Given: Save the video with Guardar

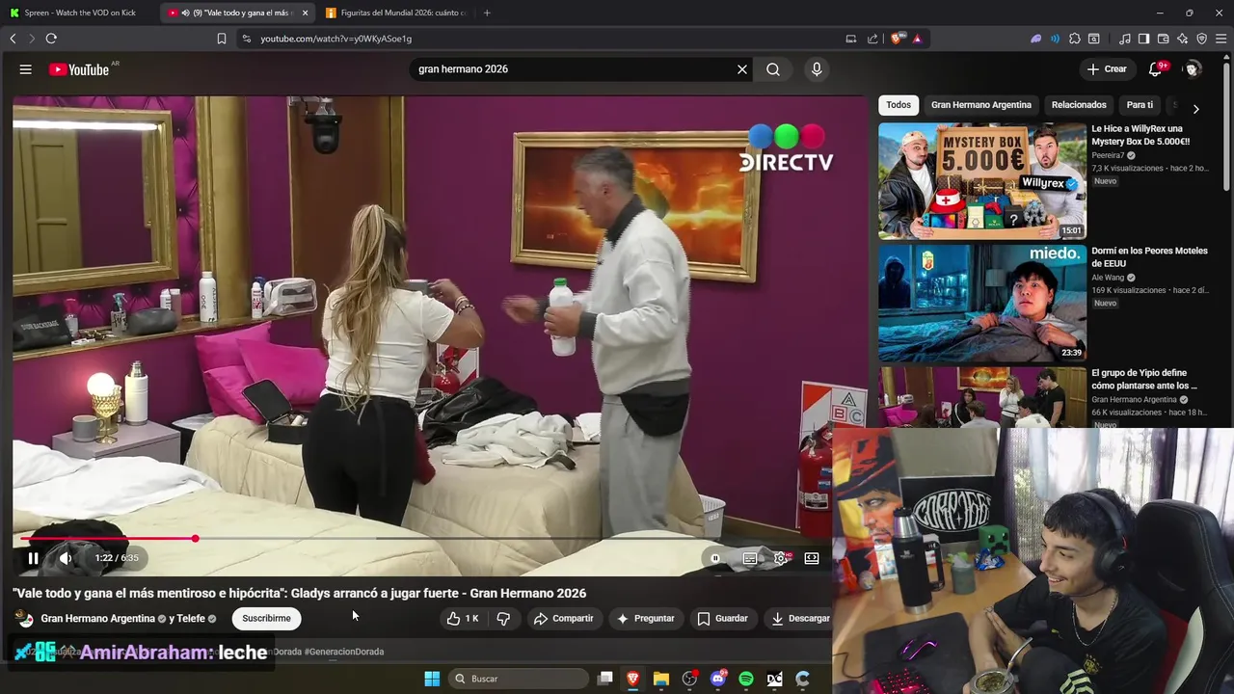Looking at the screenshot, I should (722, 619).
